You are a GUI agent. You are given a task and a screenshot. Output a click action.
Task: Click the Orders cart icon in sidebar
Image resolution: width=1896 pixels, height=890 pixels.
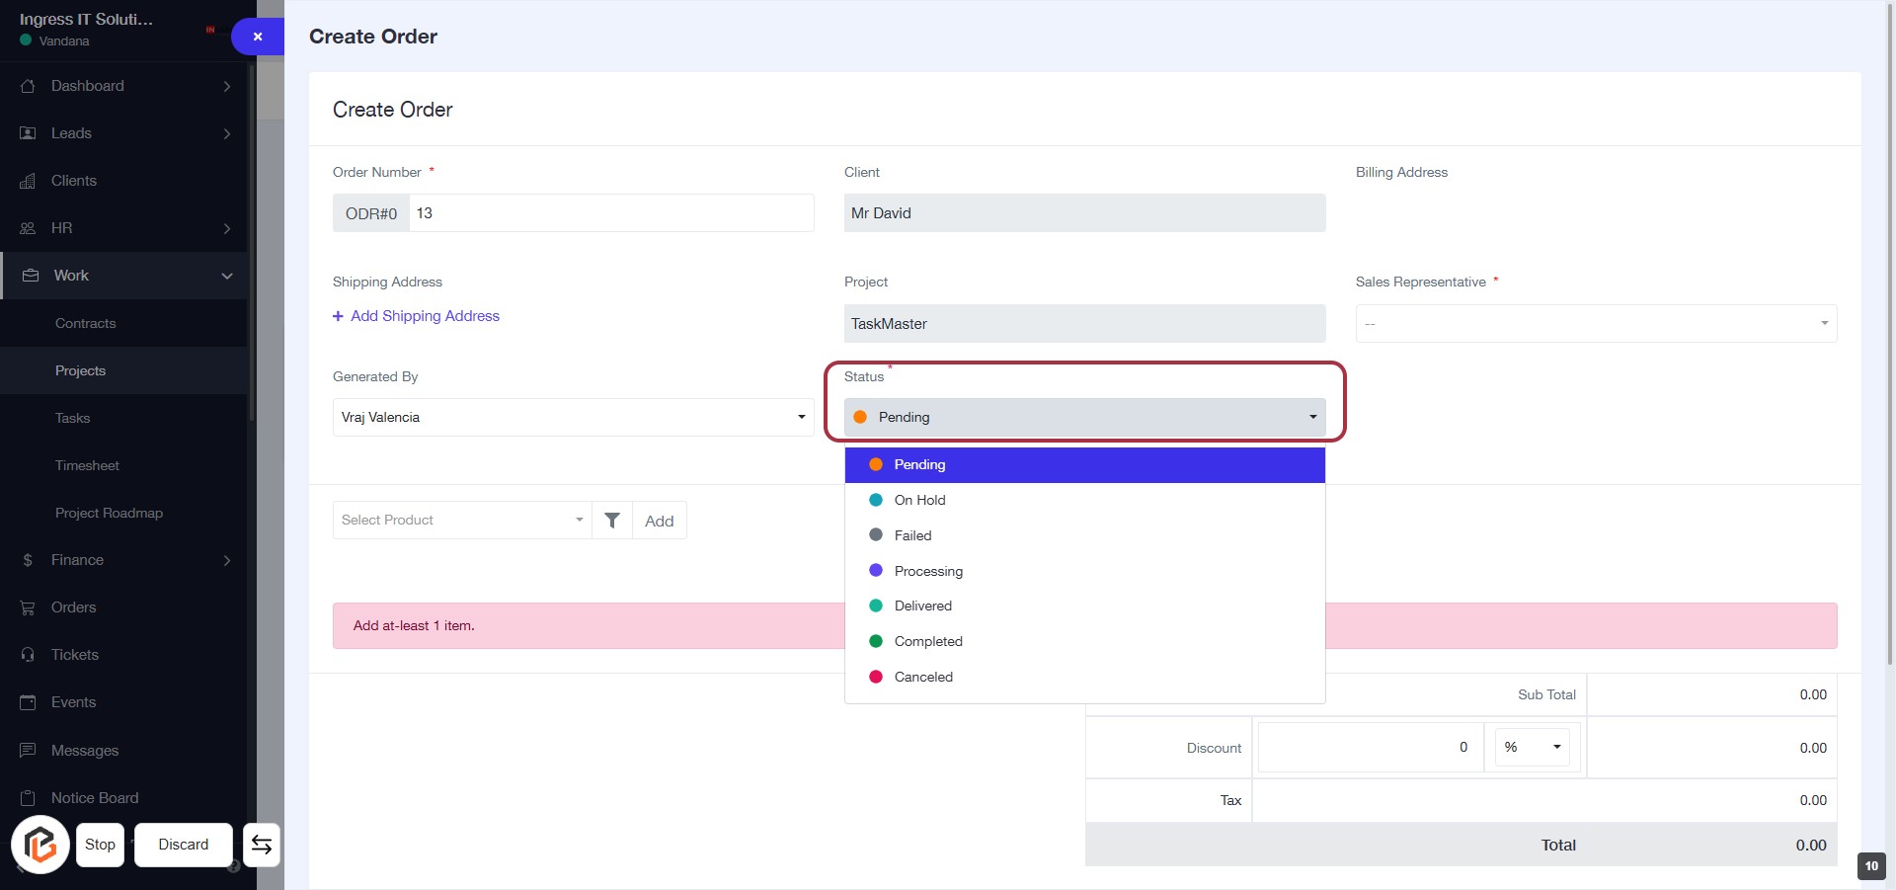[28, 607]
